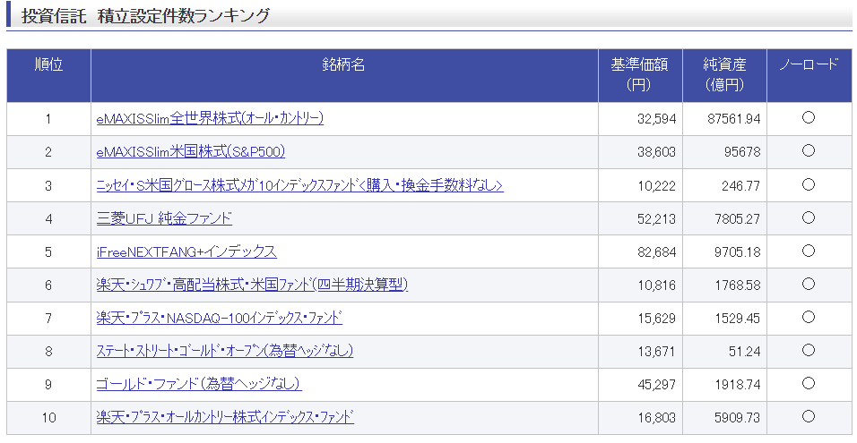857x443 pixels.
Task: Click the no-load circle in rank 10 row
Action: pos(808,416)
